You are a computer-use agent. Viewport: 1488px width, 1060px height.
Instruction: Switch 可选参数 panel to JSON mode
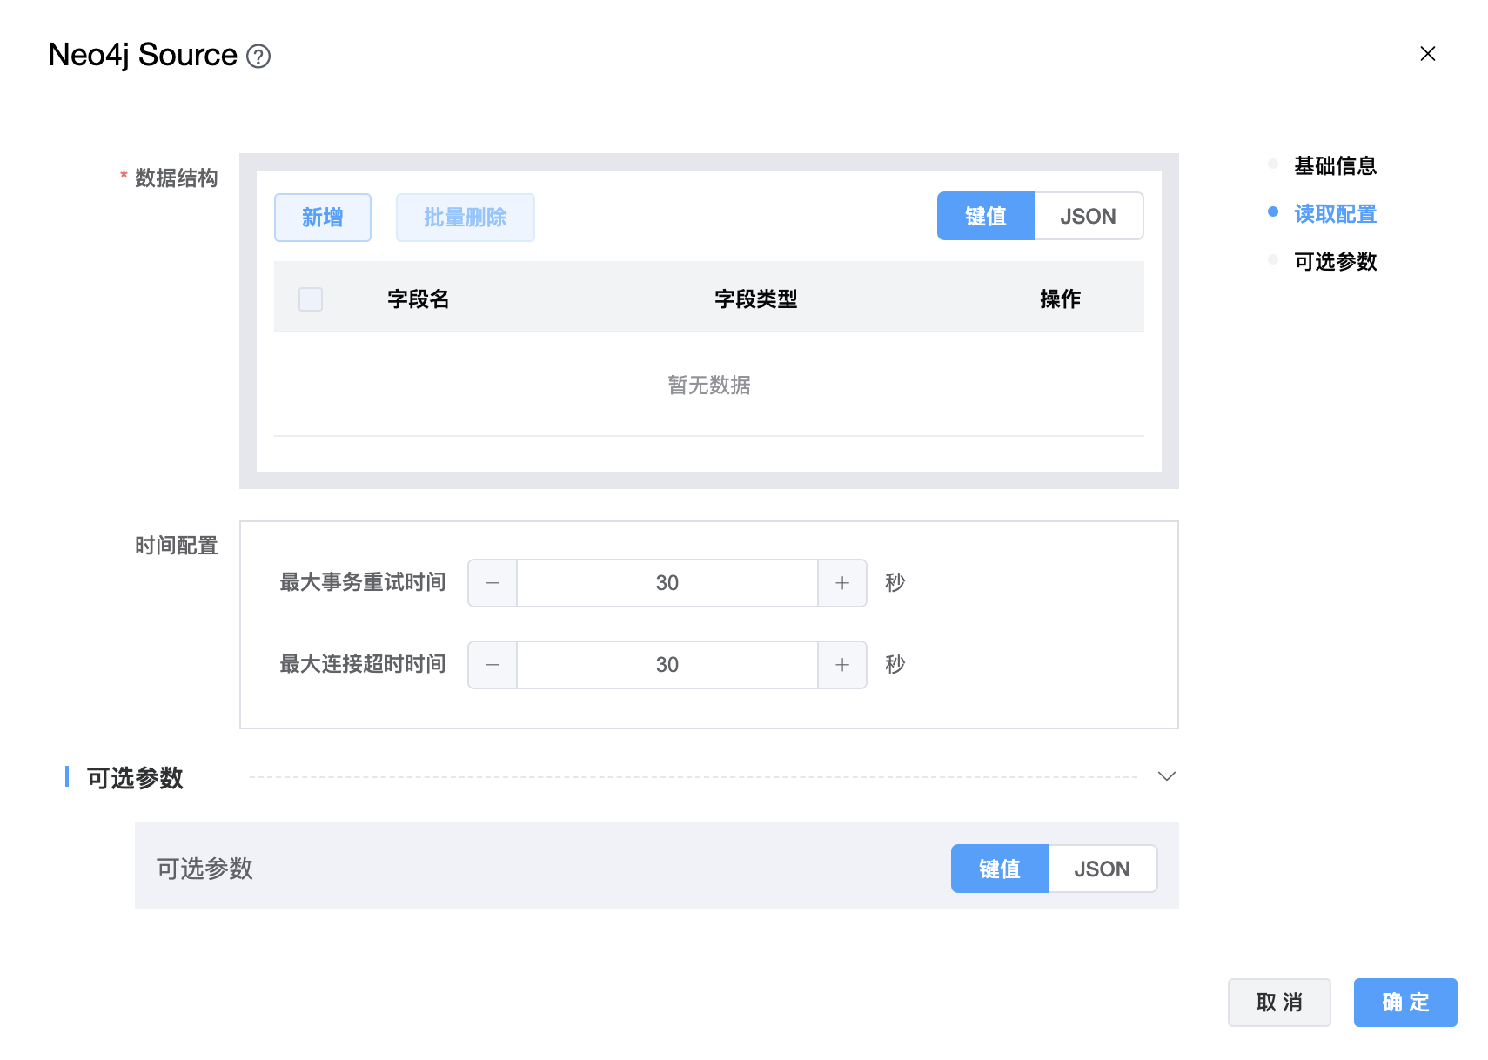click(1102, 869)
